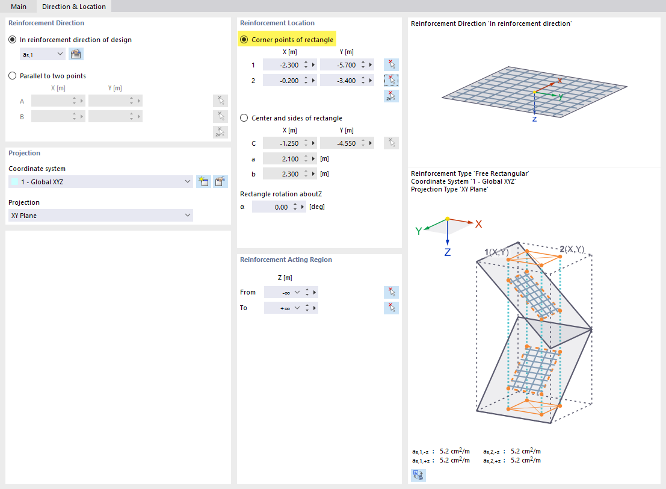
Task: Expand options arrow next to rotation α field
Action: click(303, 207)
